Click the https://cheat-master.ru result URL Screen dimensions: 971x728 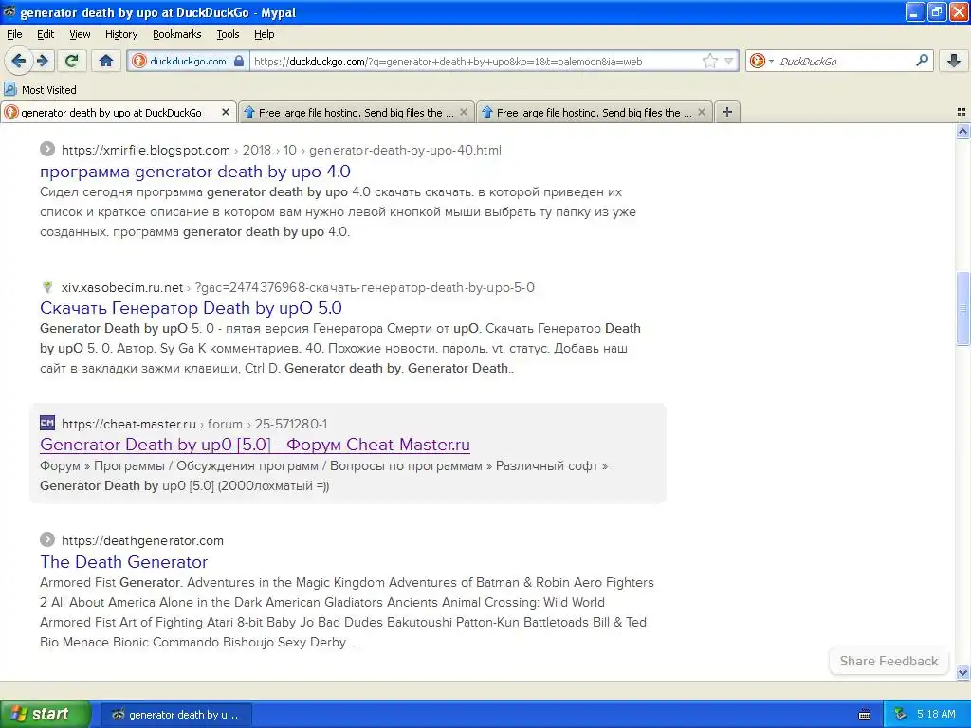[194, 424]
